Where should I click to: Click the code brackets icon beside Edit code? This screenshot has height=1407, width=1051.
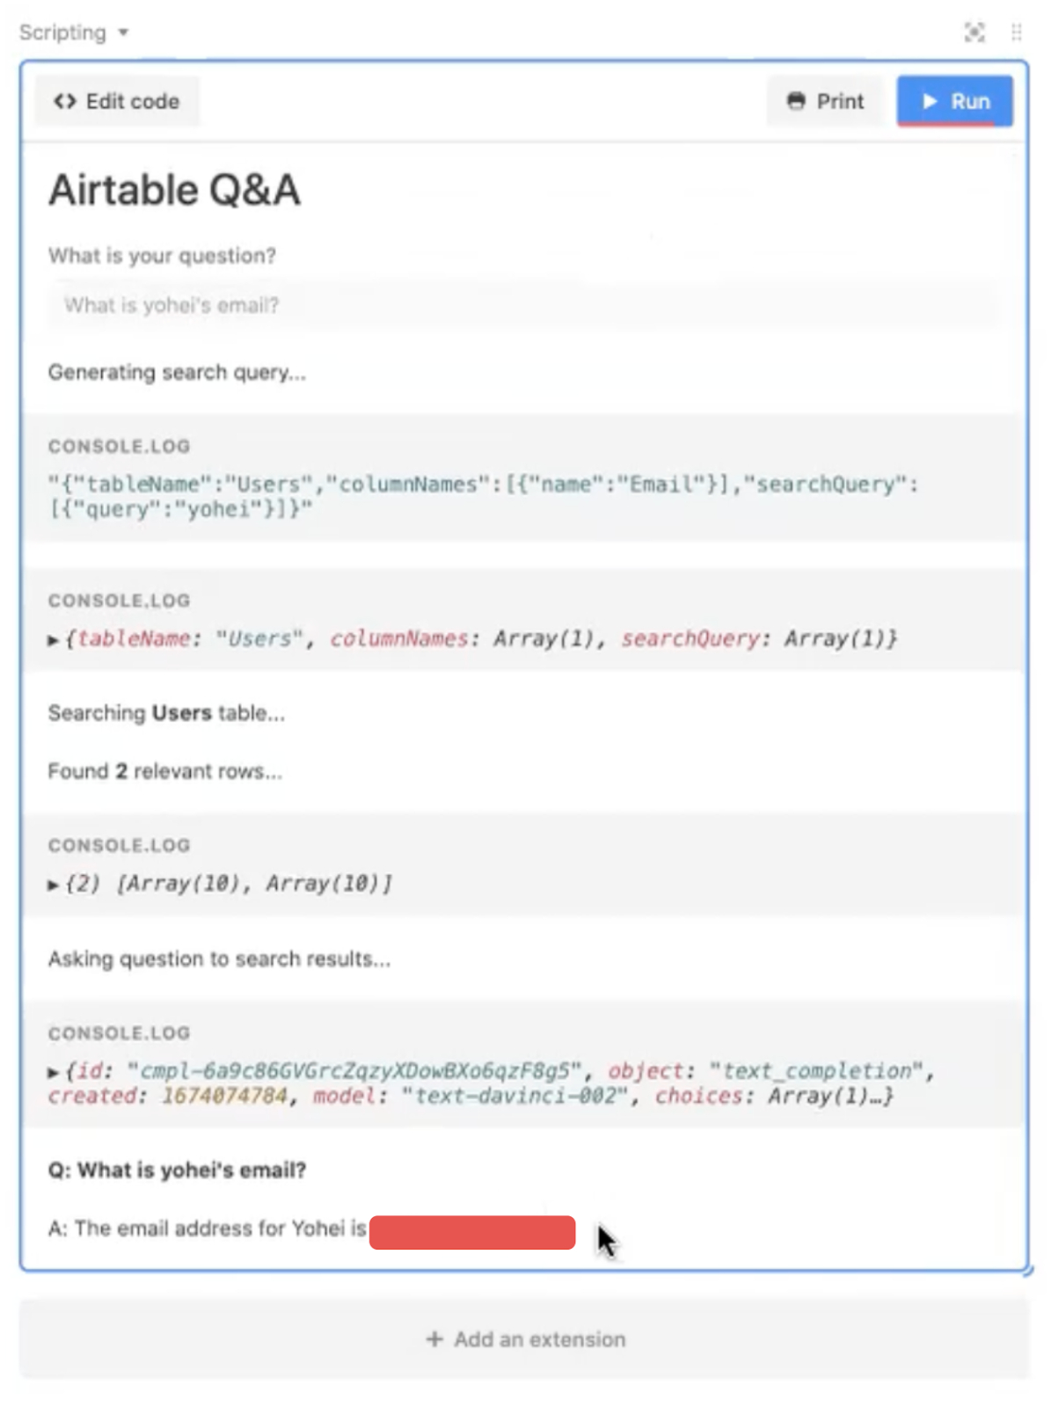pyautogui.click(x=64, y=101)
